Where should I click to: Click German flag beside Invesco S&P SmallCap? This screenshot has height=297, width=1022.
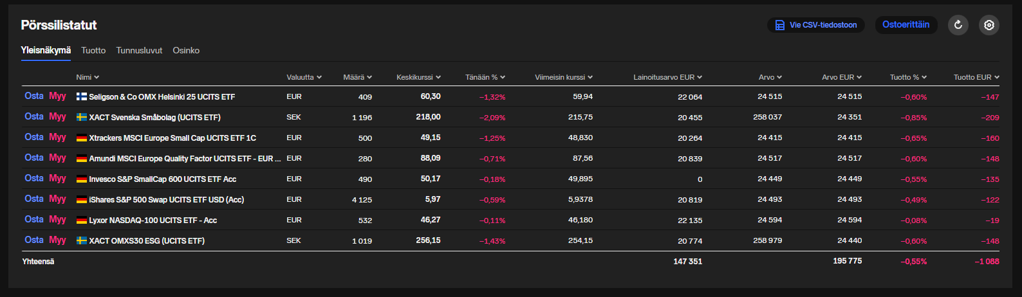point(82,179)
